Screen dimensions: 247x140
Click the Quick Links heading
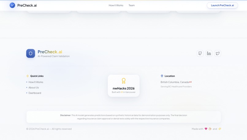pyautogui.click(x=37, y=76)
